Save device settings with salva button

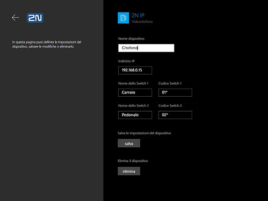click(129, 143)
